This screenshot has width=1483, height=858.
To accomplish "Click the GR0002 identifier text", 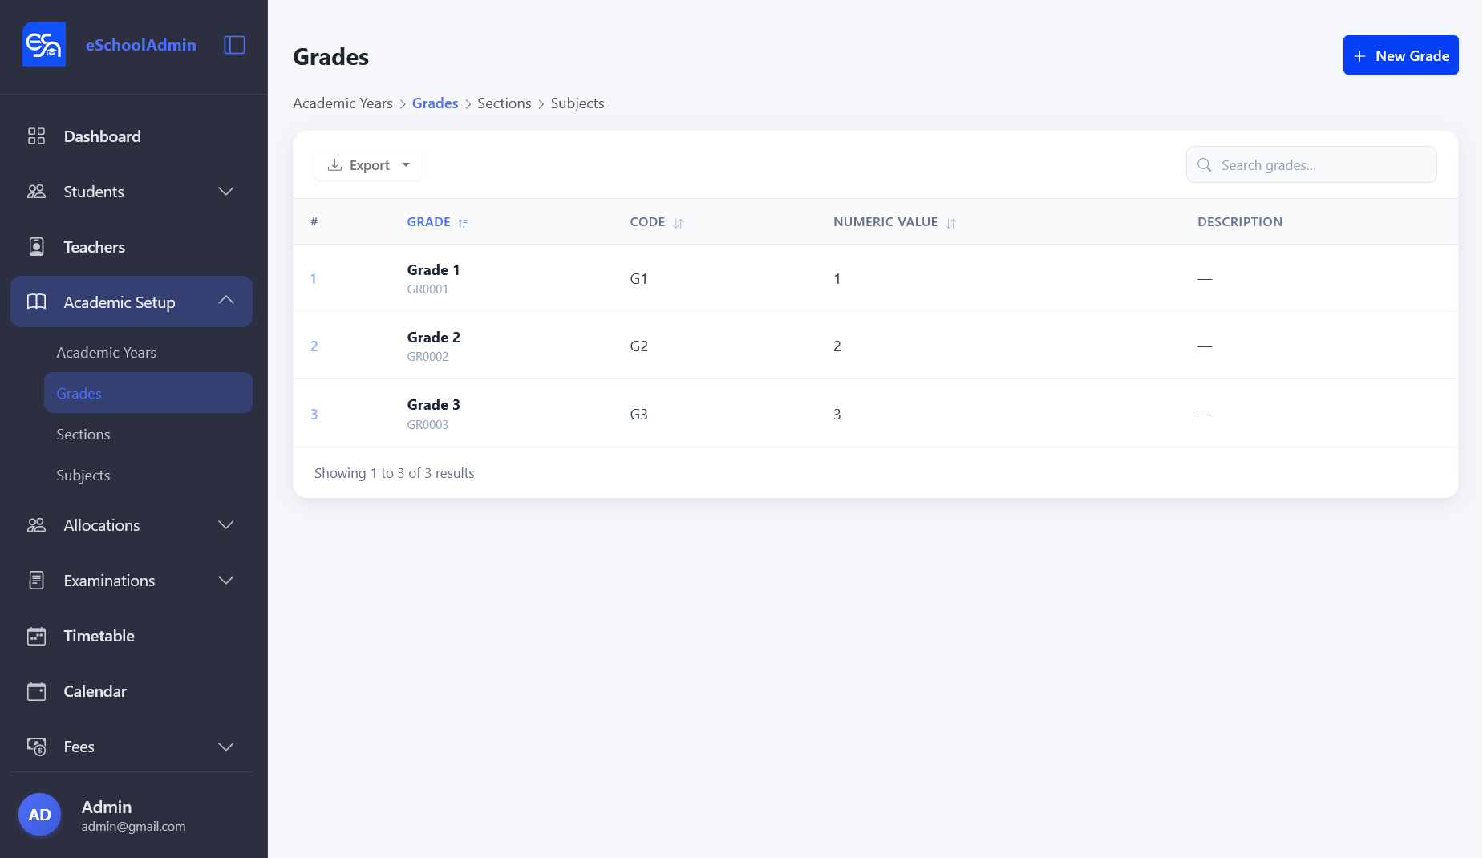I will point(427,357).
